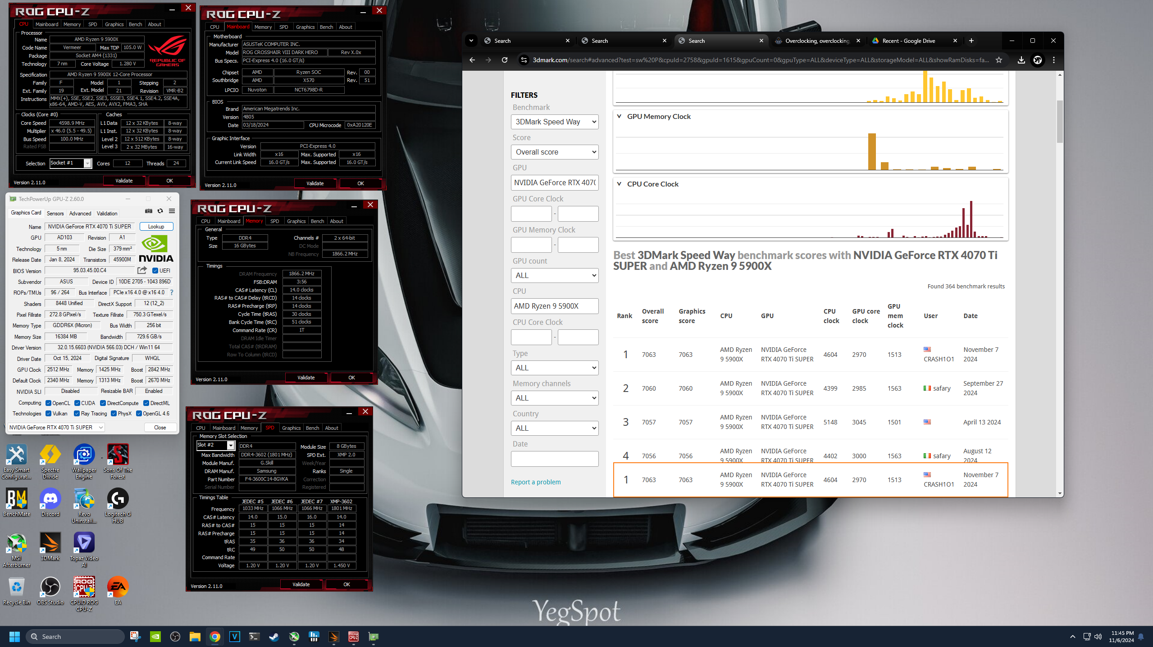The height and width of the screenshot is (647, 1153).
Task: Toggle DirectCompute checkbox in GPU-Z
Action: 103,403
